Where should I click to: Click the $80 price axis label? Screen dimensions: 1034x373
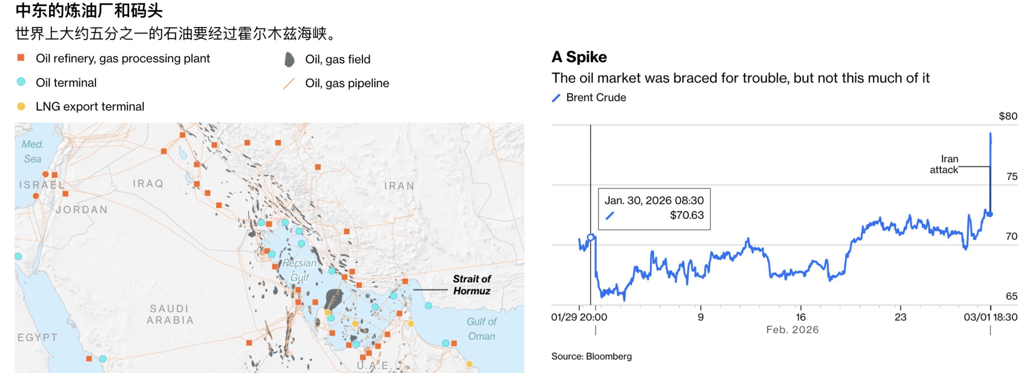(1008, 116)
